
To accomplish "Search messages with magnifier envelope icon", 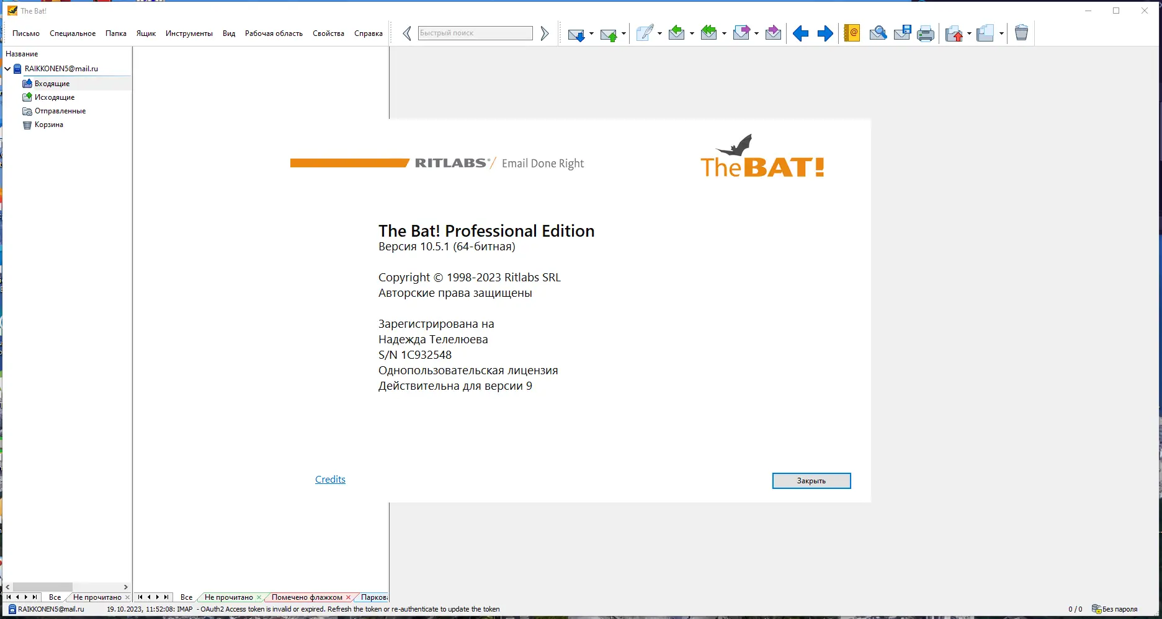I will (878, 33).
